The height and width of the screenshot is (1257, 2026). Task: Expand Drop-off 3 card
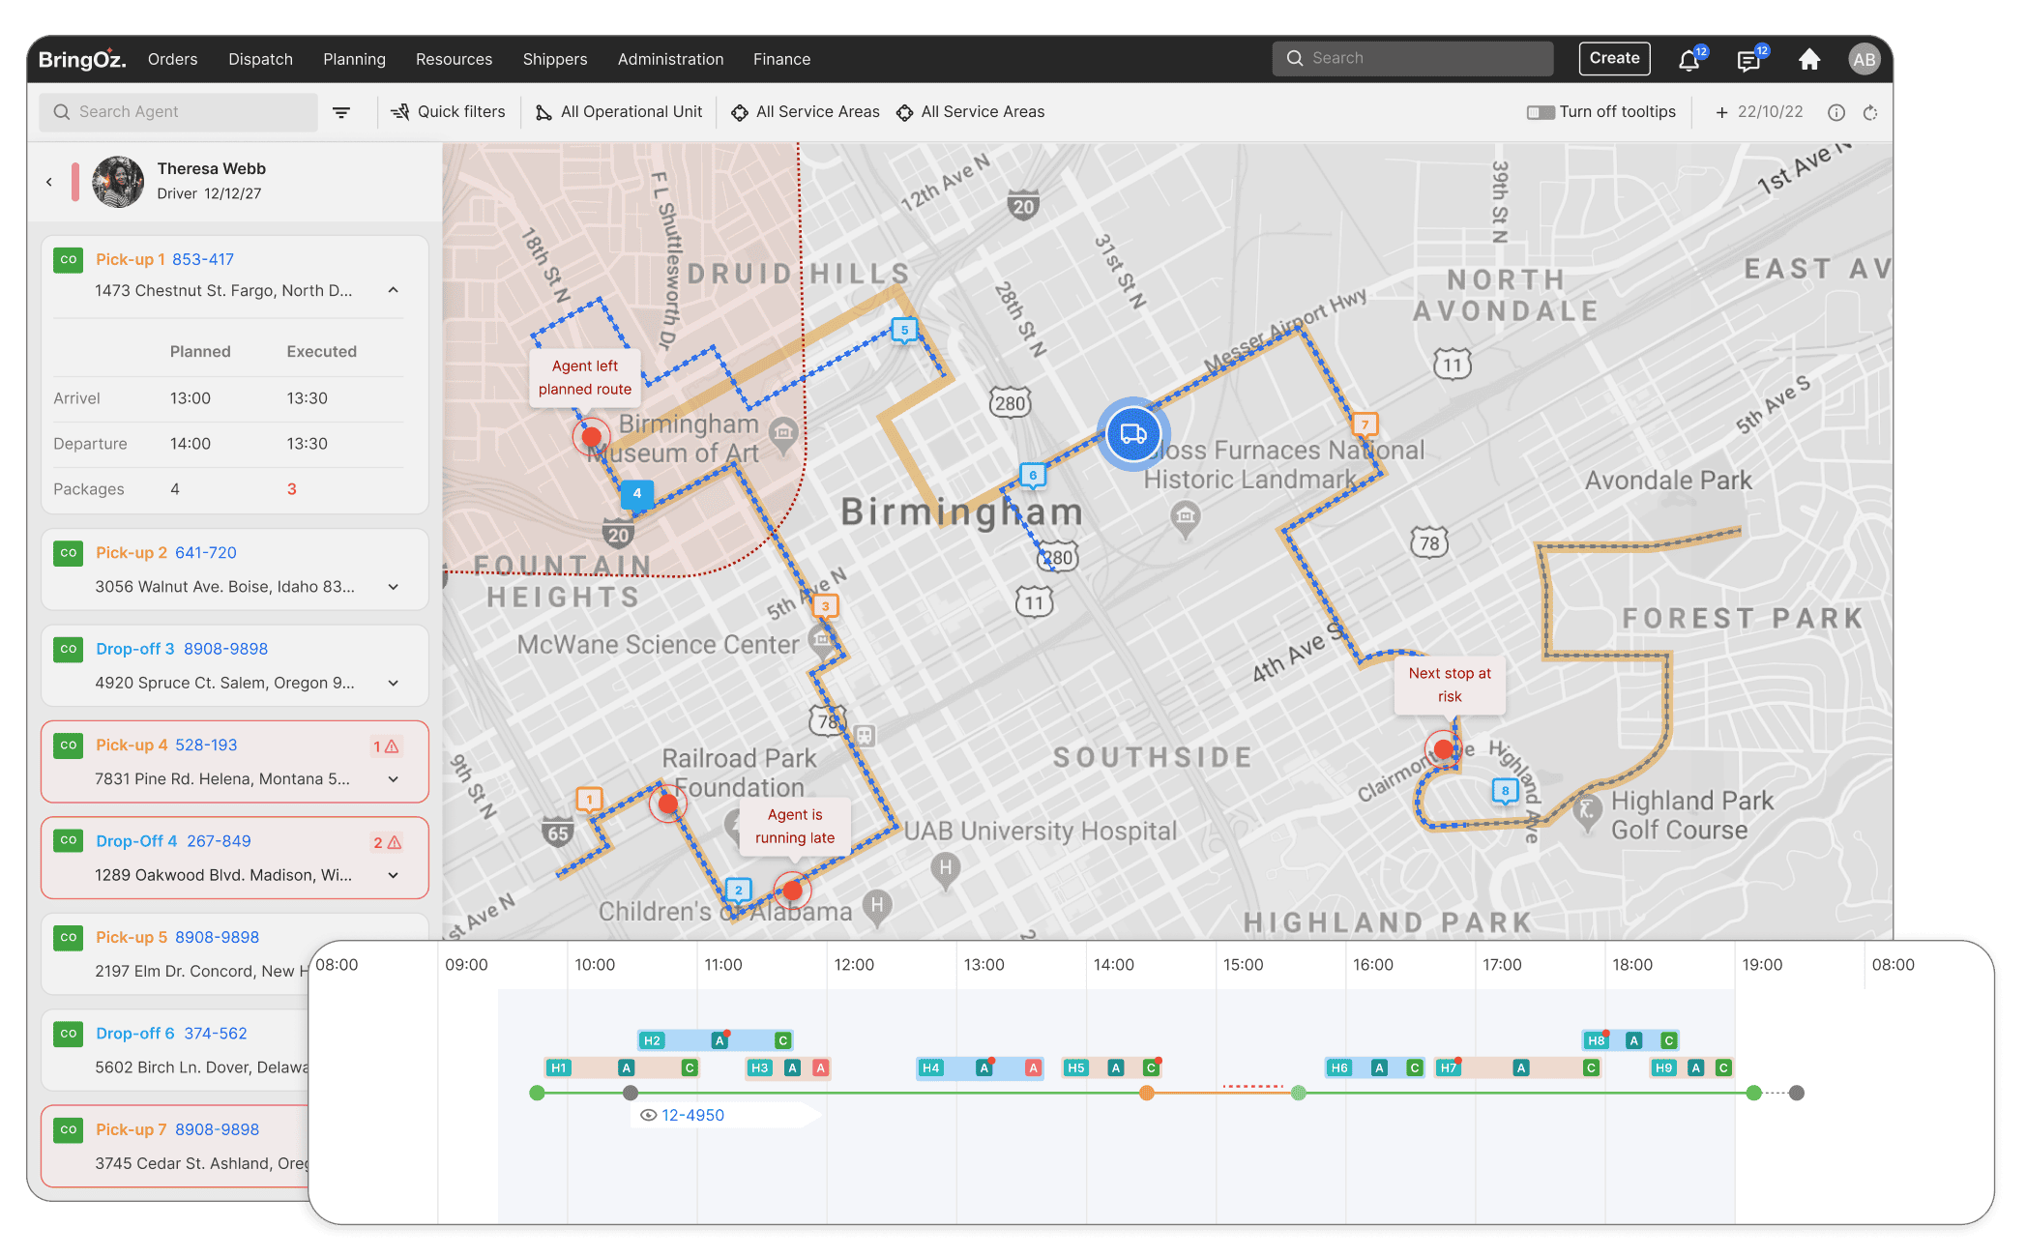(x=394, y=683)
